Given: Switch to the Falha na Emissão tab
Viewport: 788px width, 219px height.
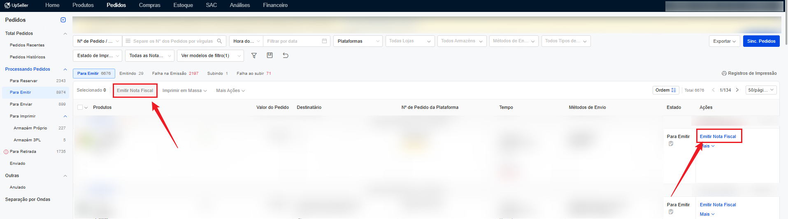Looking at the screenshot, I should [175, 73].
